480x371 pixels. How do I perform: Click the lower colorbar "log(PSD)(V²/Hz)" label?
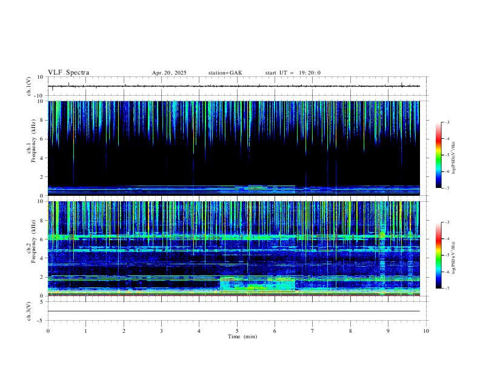(453, 258)
